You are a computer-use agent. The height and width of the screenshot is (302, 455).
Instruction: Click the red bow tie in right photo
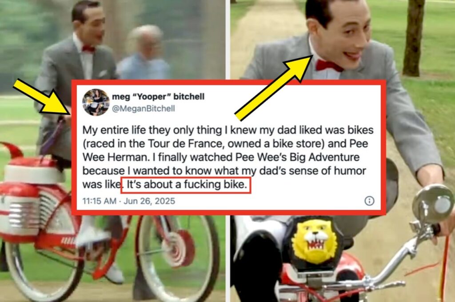(x=328, y=66)
